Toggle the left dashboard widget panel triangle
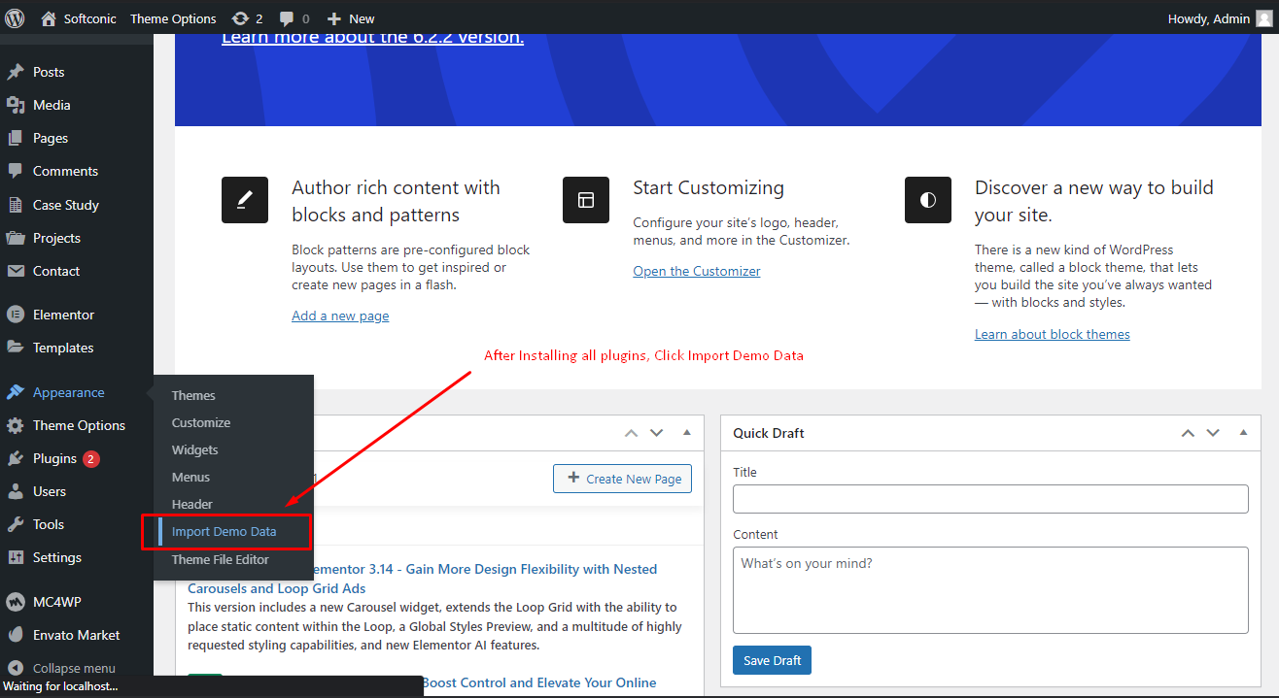1279x698 pixels. click(687, 433)
